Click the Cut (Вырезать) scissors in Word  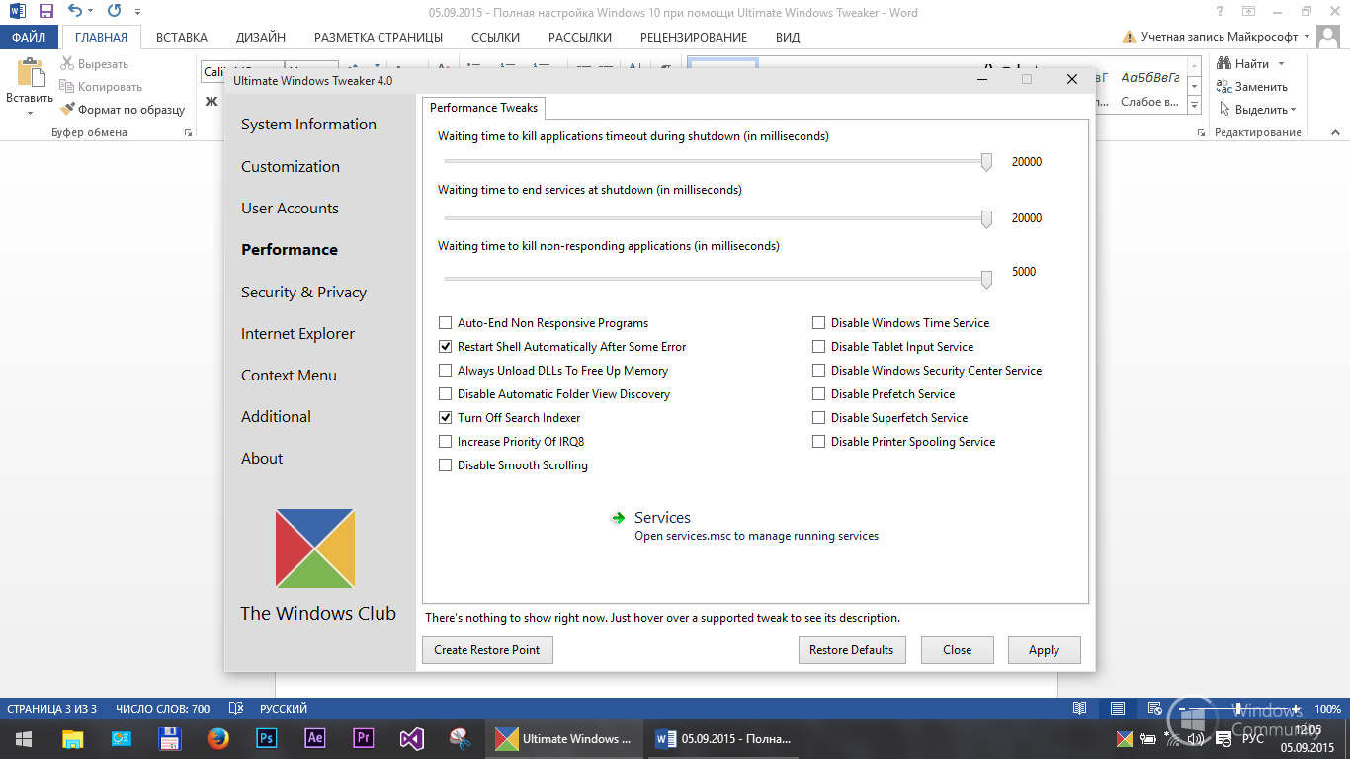click(x=67, y=64)
